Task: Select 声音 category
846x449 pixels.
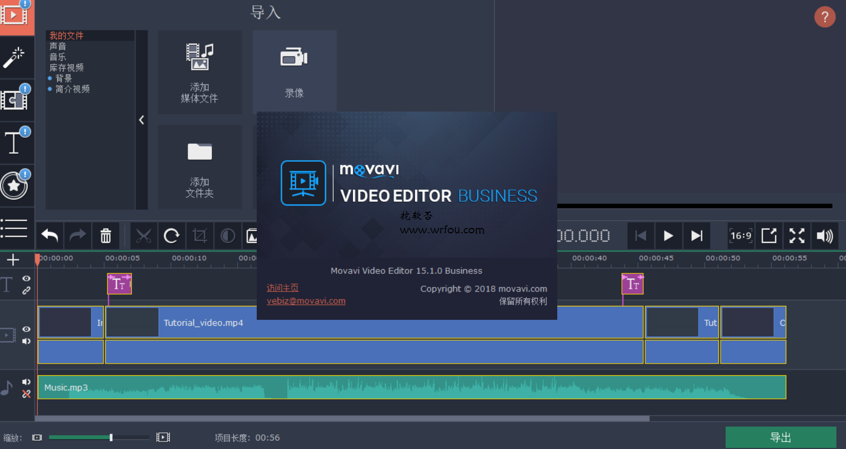Action: tap(58, 46)
